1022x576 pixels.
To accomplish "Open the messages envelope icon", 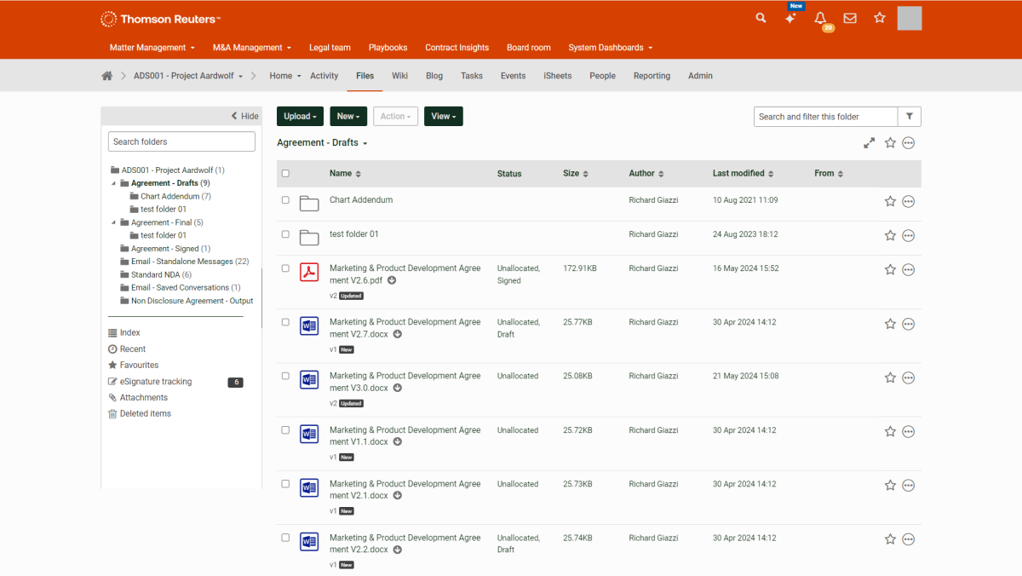I will coord(850,18).
